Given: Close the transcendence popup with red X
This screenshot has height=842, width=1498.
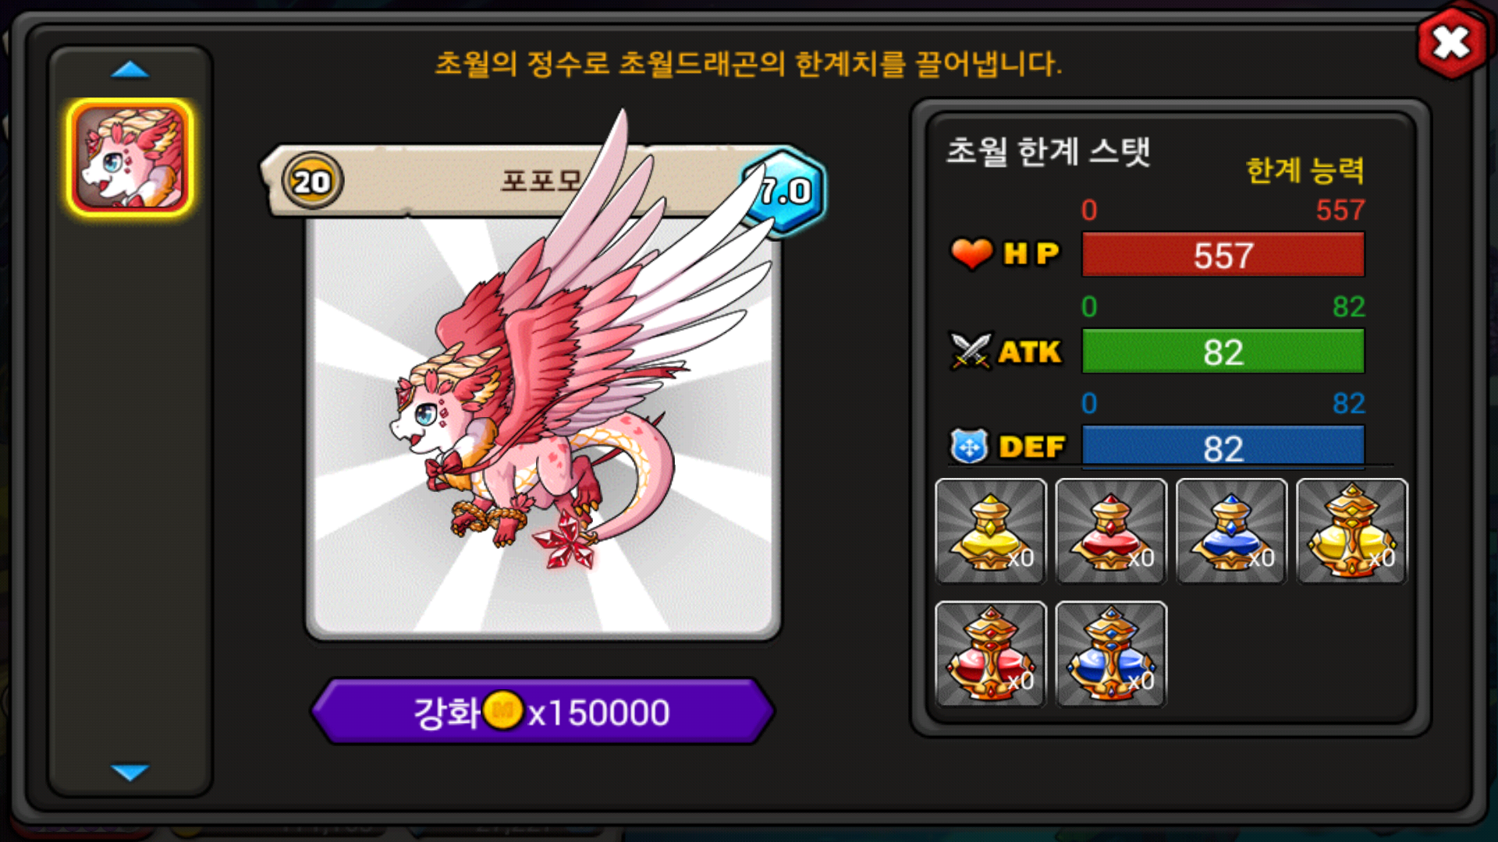Looking at the screenshot, I should [x=1451, y=42].
